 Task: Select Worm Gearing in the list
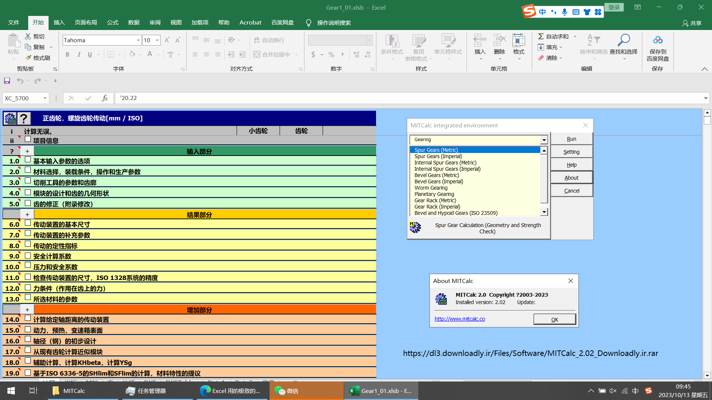(431, 188)
